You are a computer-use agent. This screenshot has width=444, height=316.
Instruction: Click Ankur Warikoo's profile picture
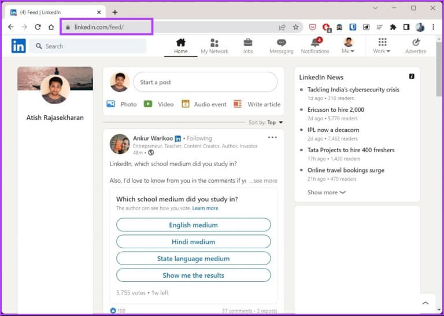point(120,144)
